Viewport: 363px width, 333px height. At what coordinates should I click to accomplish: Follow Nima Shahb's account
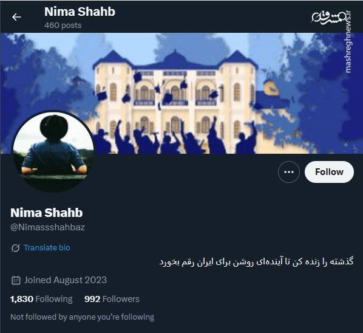(x=329, y=172)
